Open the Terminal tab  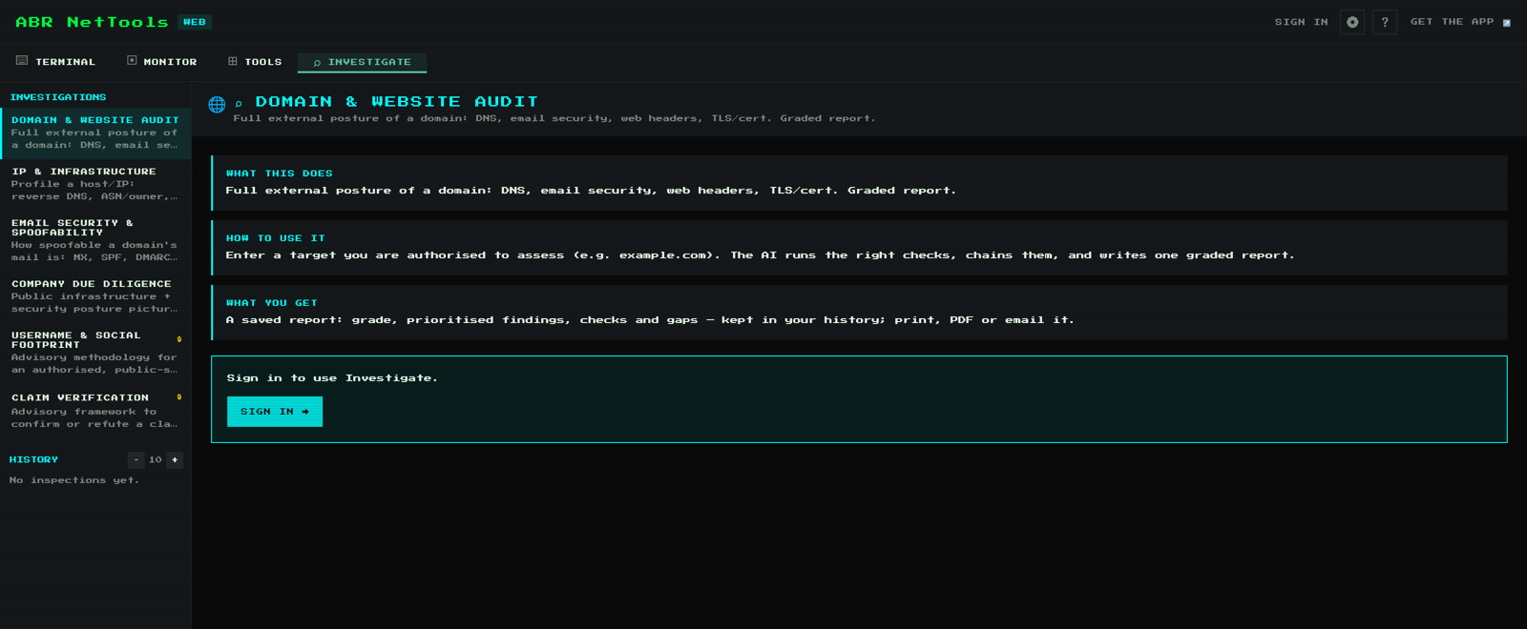click(x=55, y=62)
